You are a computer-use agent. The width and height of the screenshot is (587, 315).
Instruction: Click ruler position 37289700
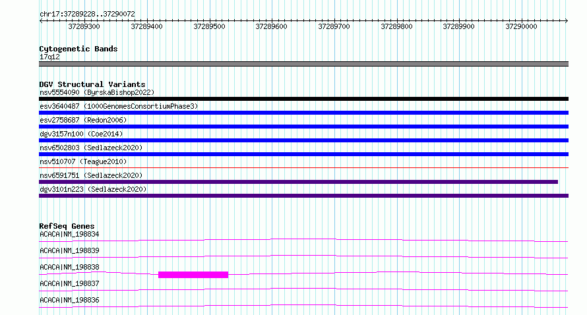(x=334, y=26)
